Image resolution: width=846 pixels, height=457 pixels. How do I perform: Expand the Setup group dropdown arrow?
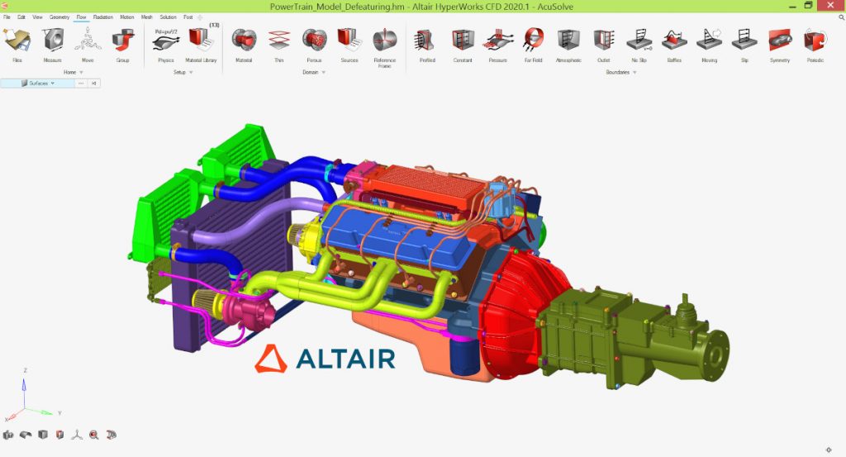(x=191, y=73)
